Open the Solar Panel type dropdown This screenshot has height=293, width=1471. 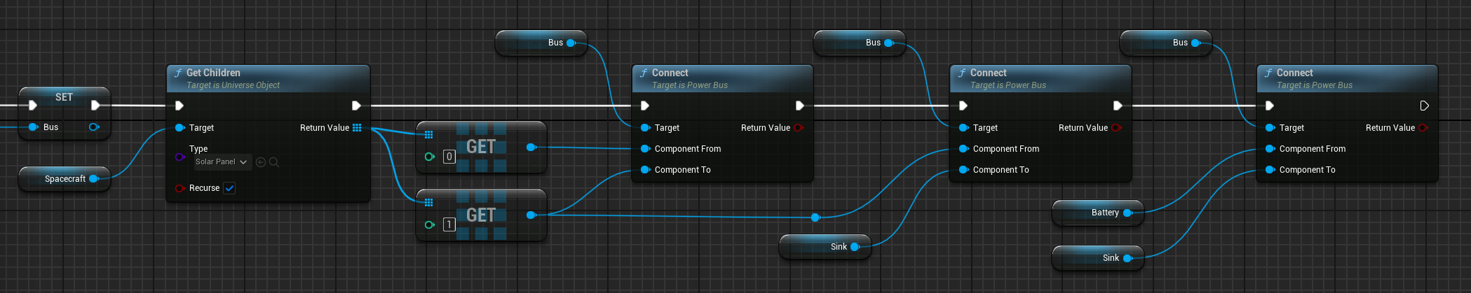[x=222, y=162]
